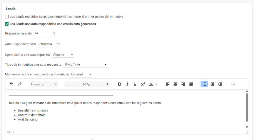Toggle underline formatting in editor
Viewport: 254px width, 140px height.
pyautogui.click(x=135, y=84)
